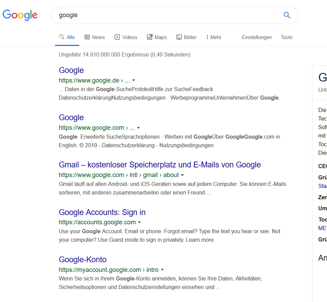Expand the dropdown arrow after gmail › about
The image size is (327, 302).
182,175
